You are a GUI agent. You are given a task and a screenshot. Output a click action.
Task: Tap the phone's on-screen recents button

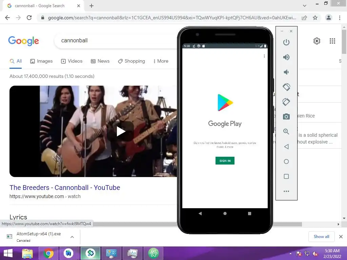[249, 213]
